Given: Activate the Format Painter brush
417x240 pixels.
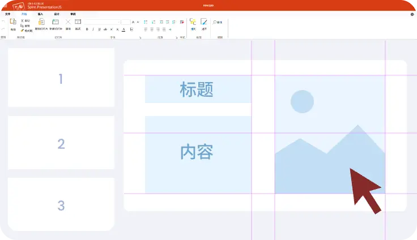Looking at the screenshot, I should coord(22,31).
